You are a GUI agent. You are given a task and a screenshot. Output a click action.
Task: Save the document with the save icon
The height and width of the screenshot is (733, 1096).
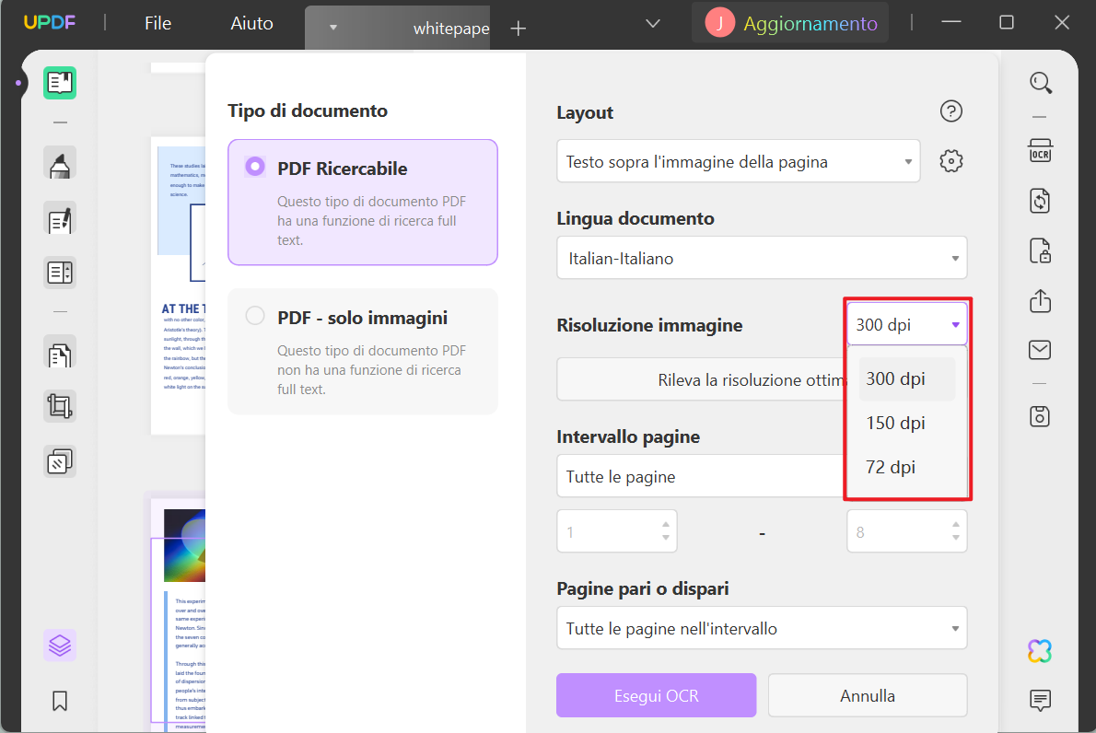point(1040,416)
